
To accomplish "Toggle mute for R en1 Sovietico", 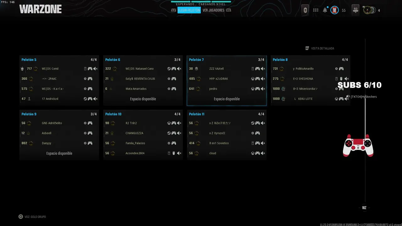I will [x=263, y=143].
